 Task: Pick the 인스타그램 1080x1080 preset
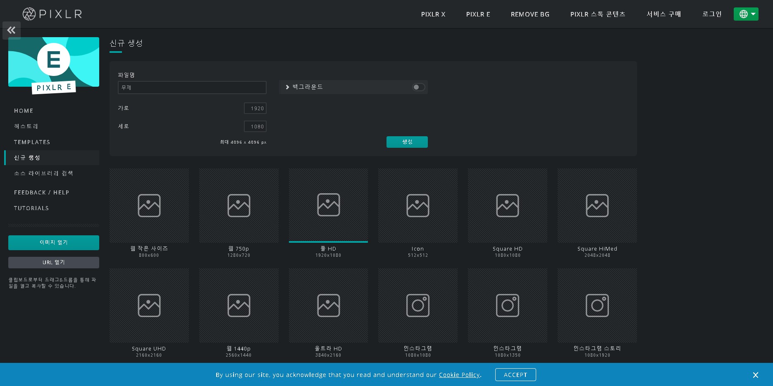(x=418, y=313)
